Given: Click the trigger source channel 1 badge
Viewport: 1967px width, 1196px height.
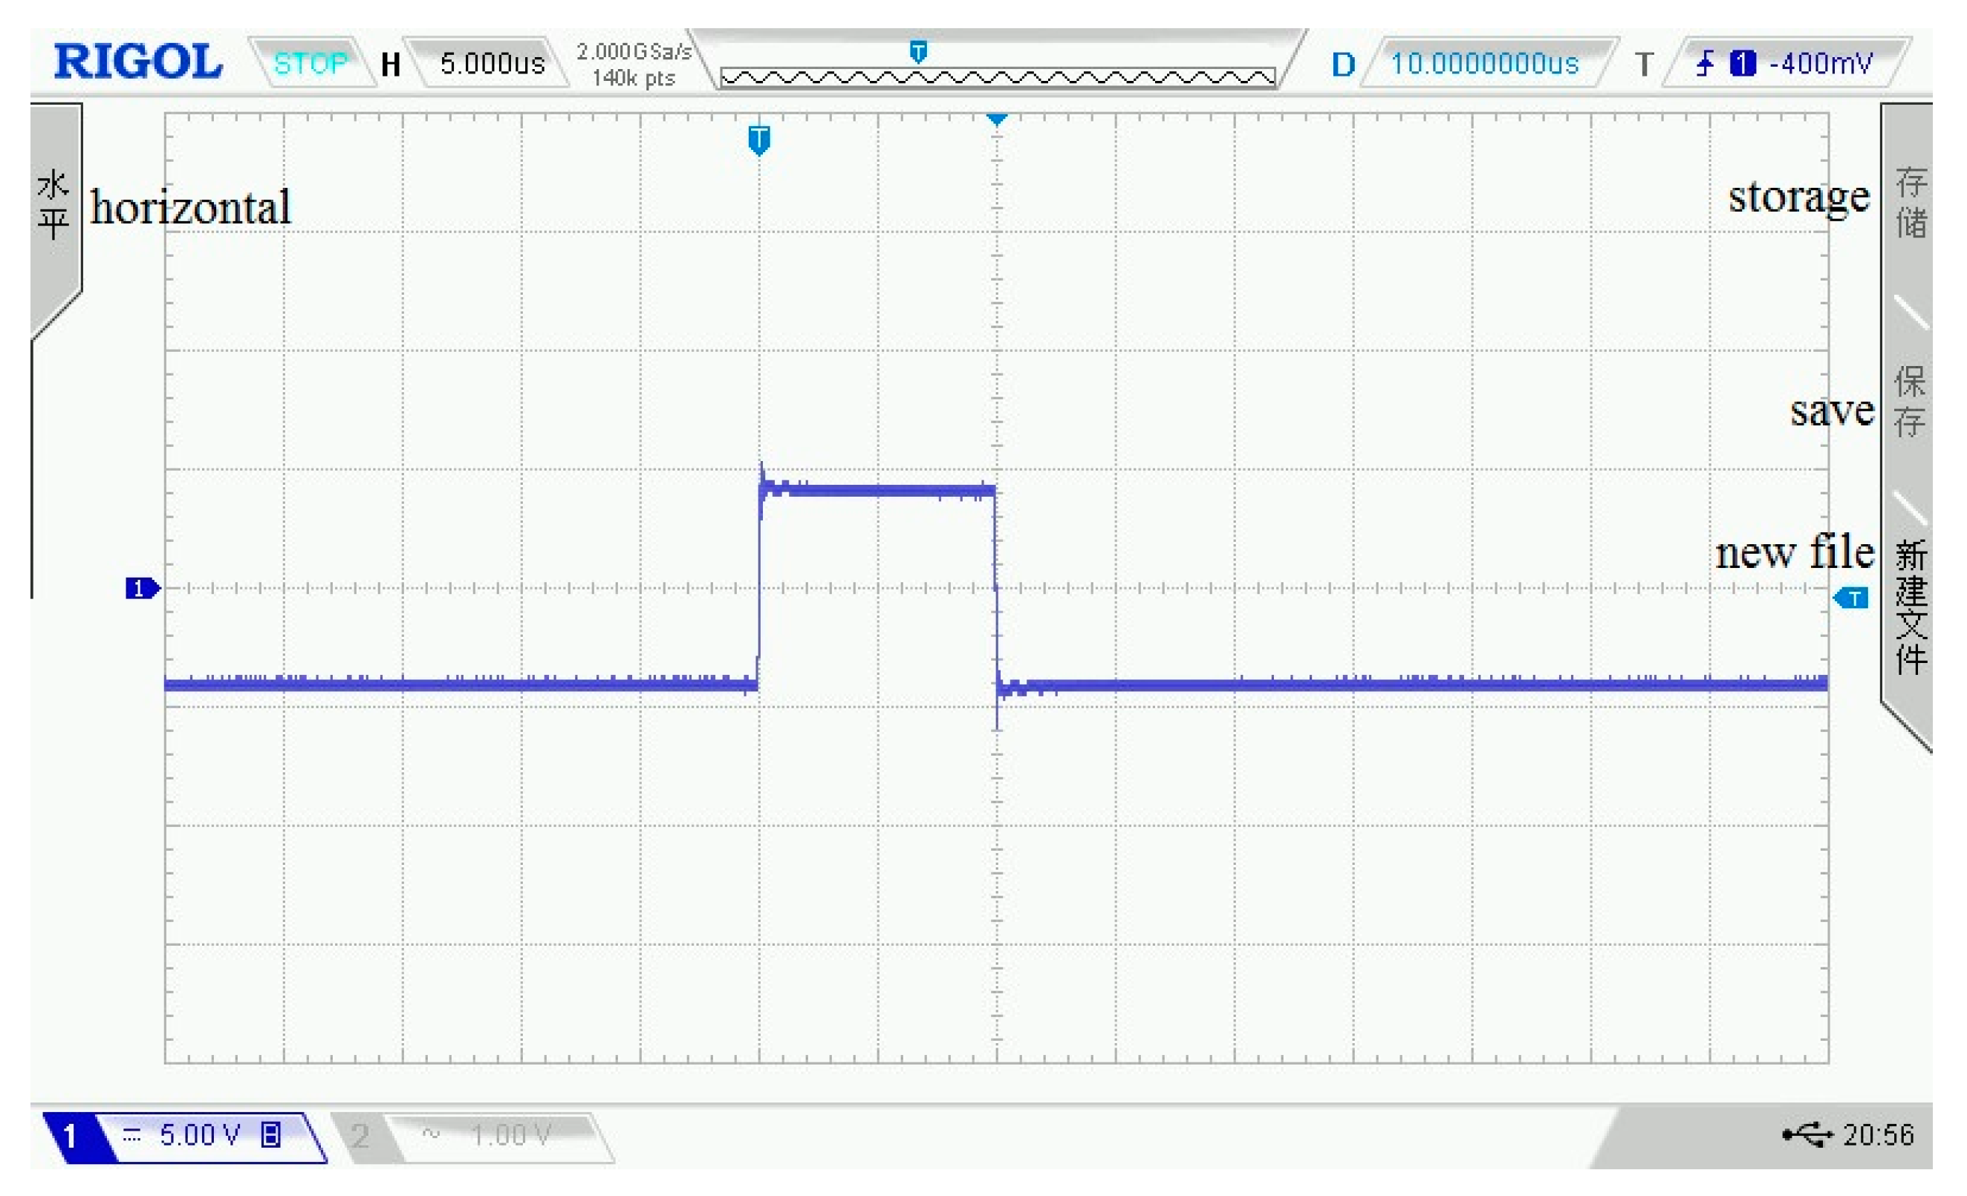Looking at the screenshot, I should (x=1742, y=63).
